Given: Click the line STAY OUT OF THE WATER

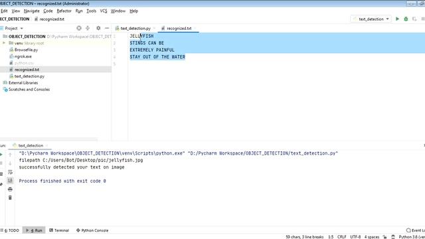Looking at the screenshot, I should coord(157,57).
